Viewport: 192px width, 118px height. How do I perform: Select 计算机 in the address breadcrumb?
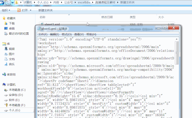(x=28, y=2)
